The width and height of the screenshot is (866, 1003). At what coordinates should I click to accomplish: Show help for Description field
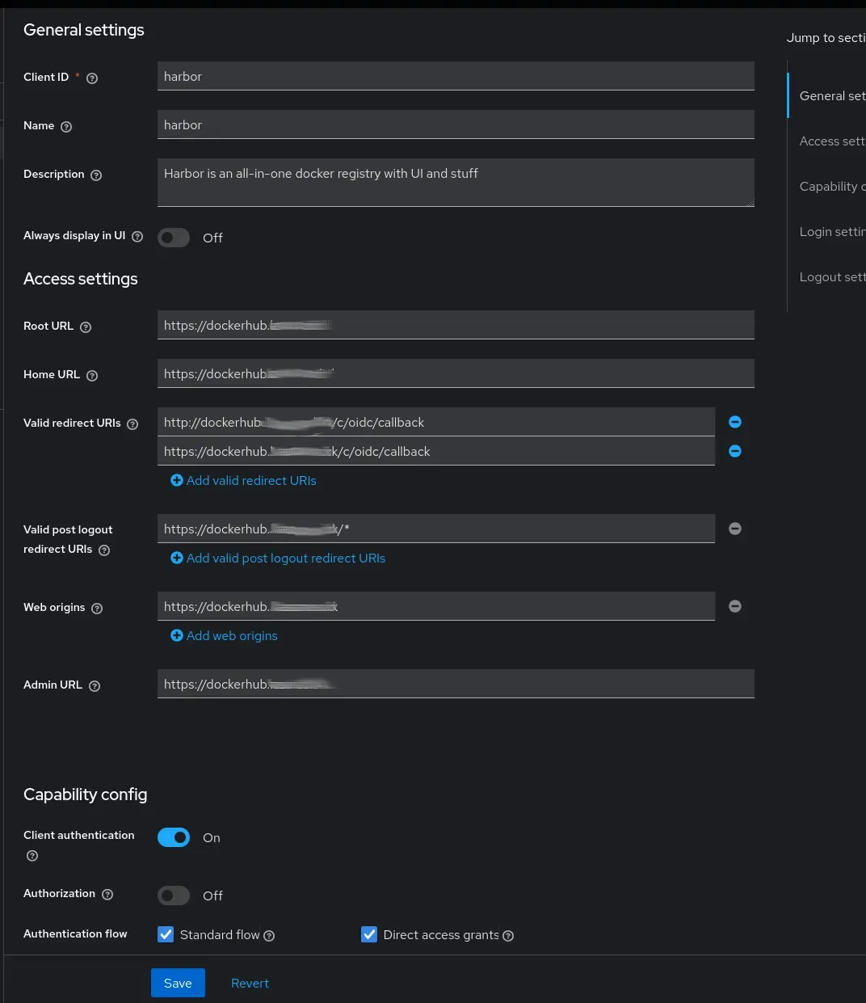point(96,175)
